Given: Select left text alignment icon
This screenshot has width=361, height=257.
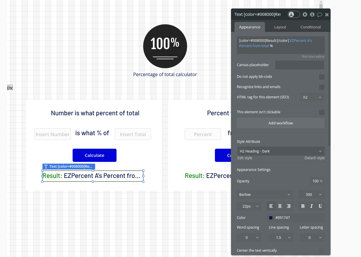Looking at the screenshot, I should pos(271,206).
